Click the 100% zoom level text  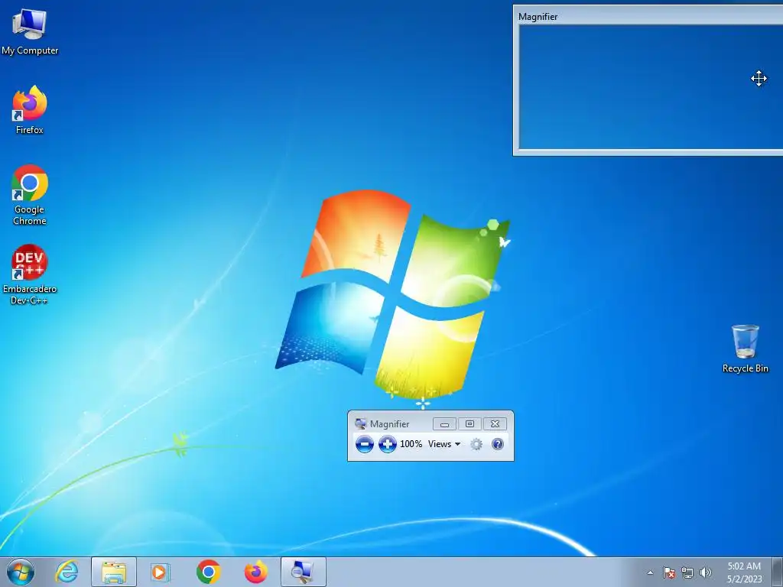point(411,444)
